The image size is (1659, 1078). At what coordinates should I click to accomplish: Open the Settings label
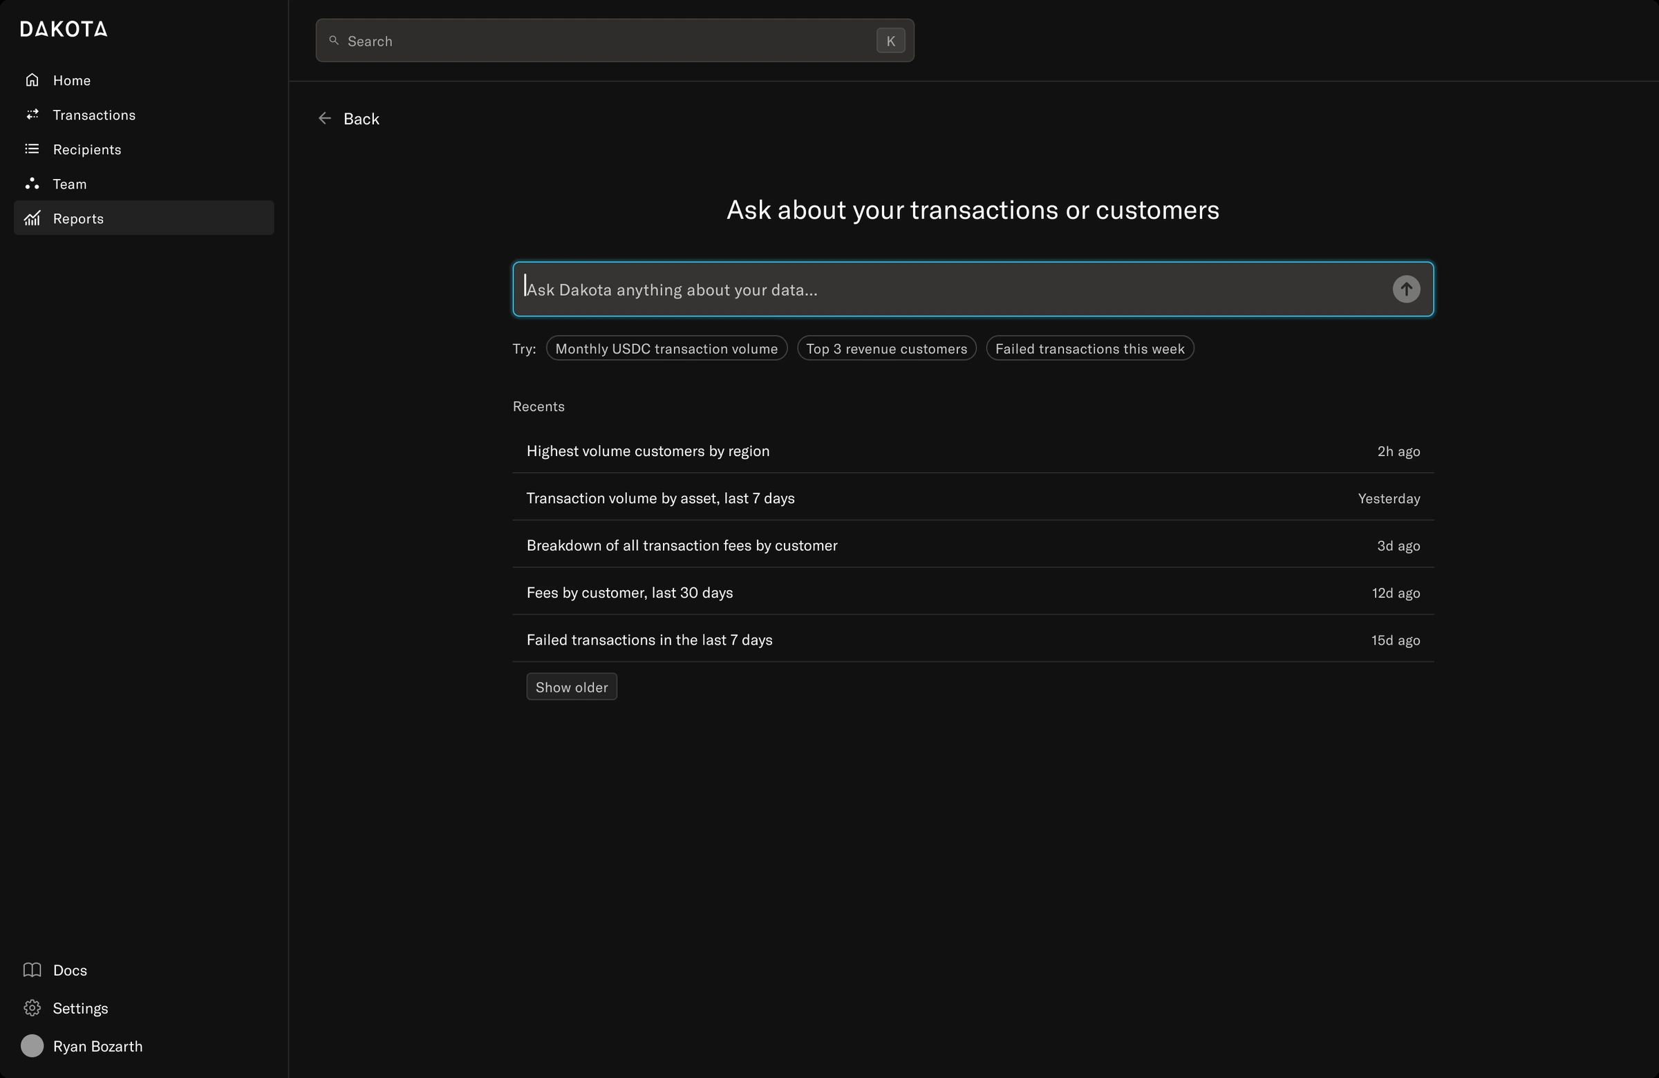80,1008
